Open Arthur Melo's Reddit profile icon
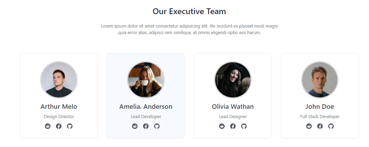369x147 pixels. (x=48, y=126)
